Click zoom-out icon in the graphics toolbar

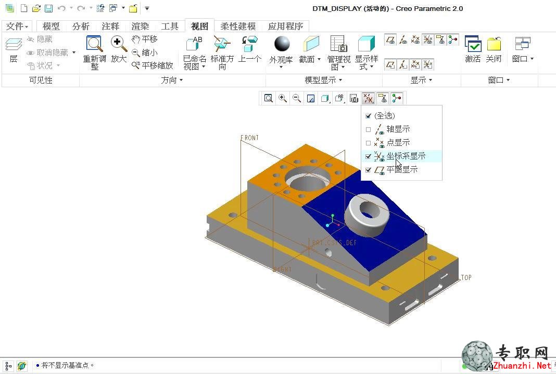[x=297, y=98]
